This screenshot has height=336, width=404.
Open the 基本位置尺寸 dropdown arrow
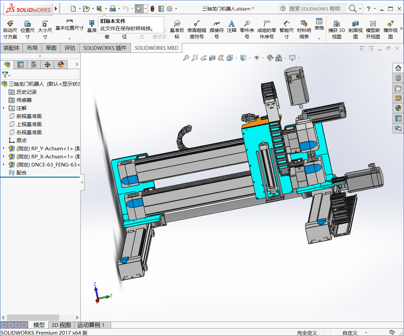pos(70,39)
